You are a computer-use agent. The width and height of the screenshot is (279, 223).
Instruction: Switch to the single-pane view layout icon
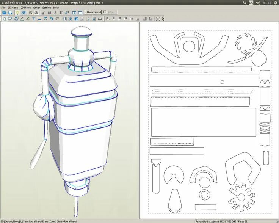80,13
